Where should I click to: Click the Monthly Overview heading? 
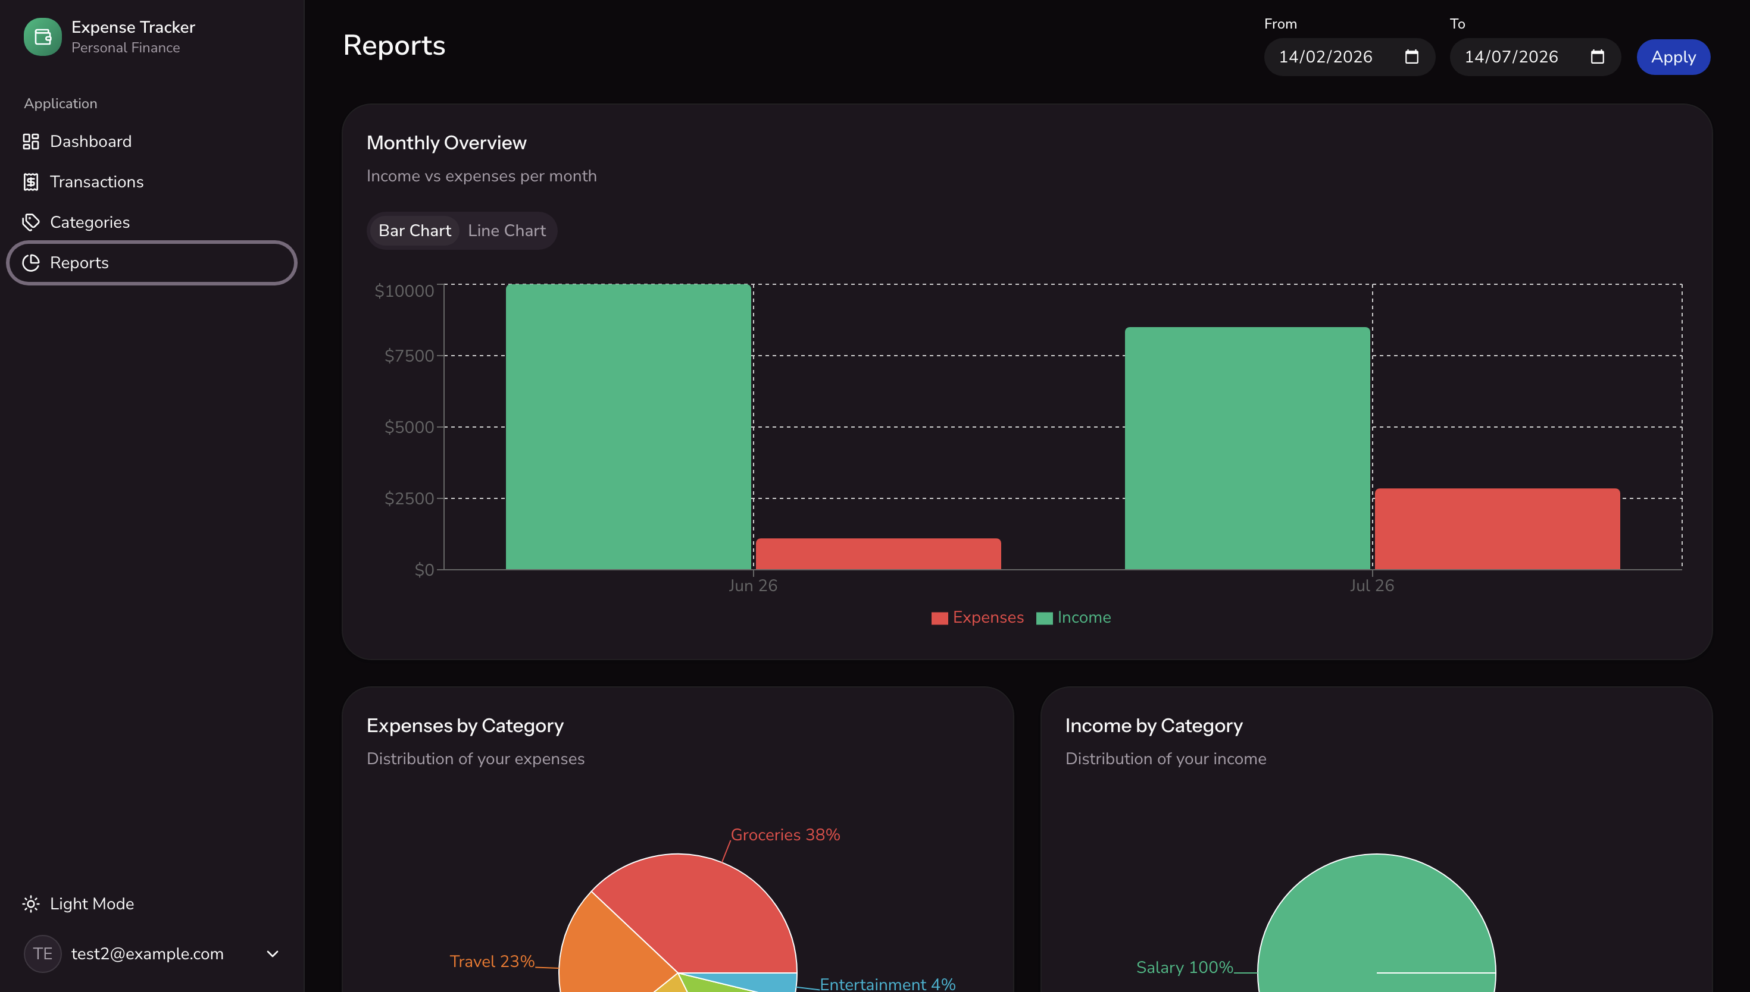pos(446,143)
